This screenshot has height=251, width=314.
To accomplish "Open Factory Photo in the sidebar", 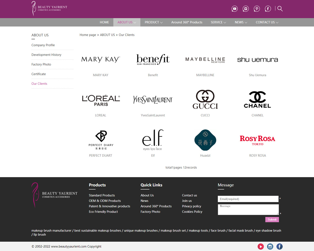I will pos(41,65).
